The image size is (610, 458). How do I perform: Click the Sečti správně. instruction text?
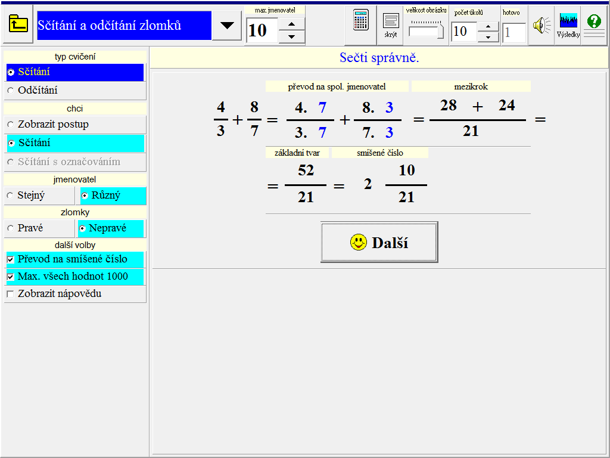click(x=379, y=58)
